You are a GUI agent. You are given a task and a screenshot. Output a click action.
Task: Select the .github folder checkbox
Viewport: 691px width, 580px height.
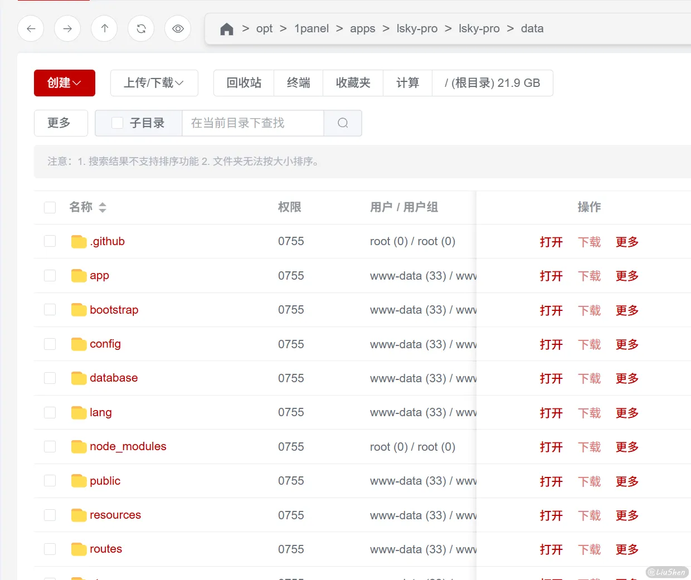[x=50, y=241]
